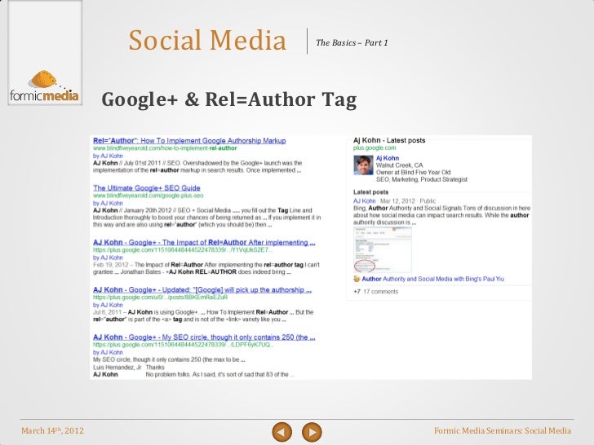594x445 pixels.
Task: Open 'Author Authority and Social Media with Bing's Paul Yiu'
Action: coord(433,279)
